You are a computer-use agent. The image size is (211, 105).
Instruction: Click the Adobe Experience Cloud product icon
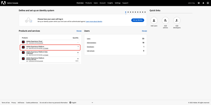[23, 42]
